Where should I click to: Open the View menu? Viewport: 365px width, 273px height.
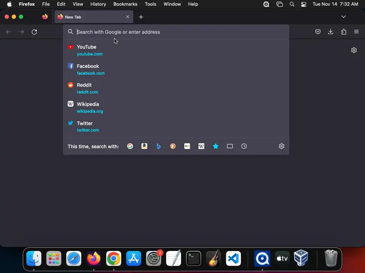point(78,4)
